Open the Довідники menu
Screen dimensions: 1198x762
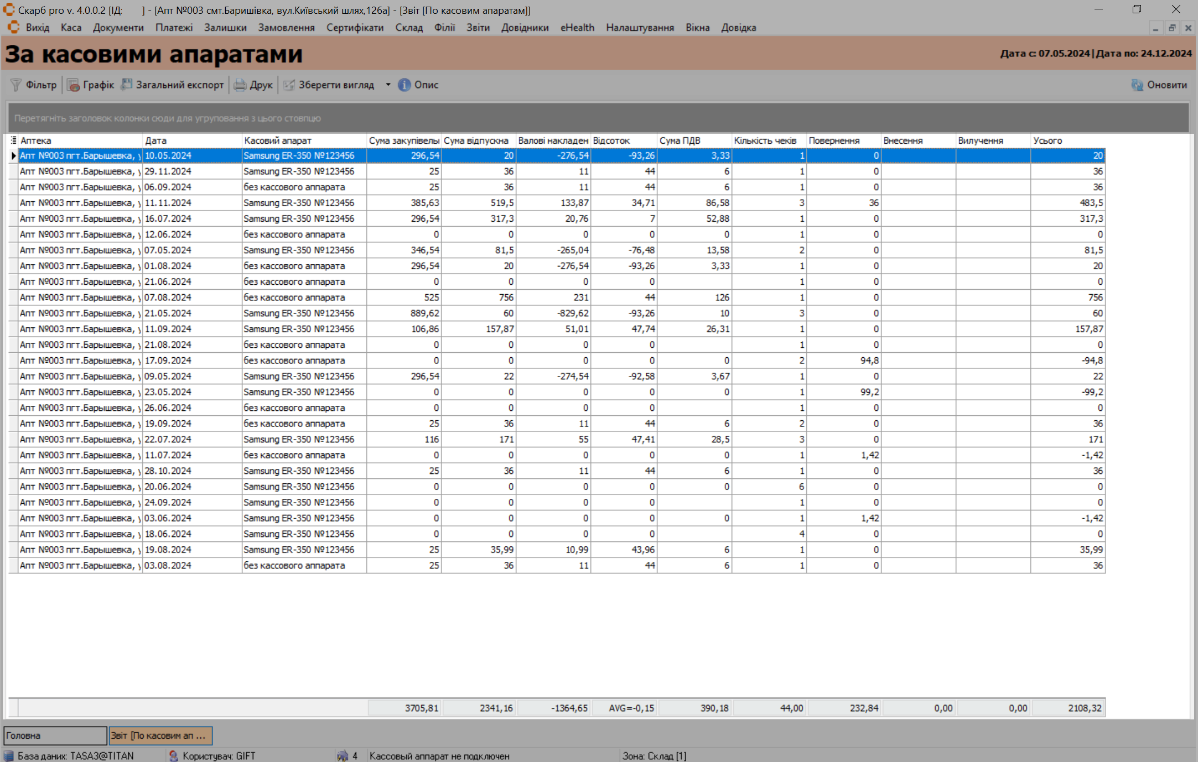(525, 28)
